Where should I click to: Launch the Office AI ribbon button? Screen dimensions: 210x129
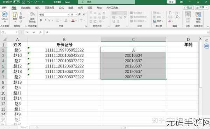(x=5, y=17)
